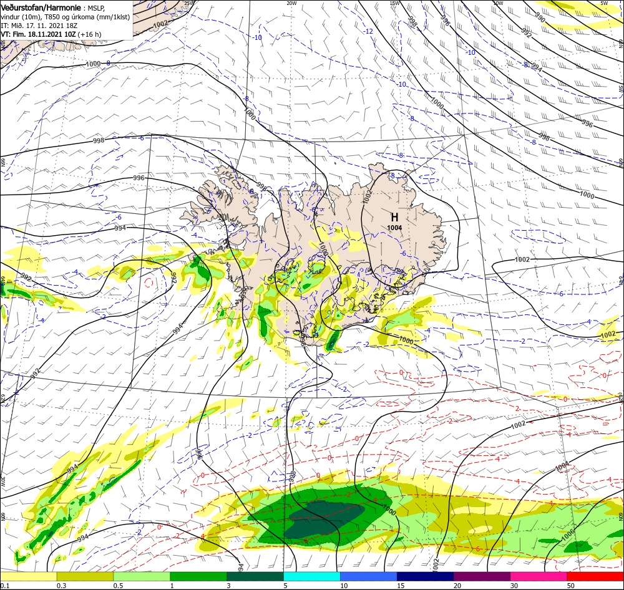Click the '15W' longitude label

pos(394,2)
